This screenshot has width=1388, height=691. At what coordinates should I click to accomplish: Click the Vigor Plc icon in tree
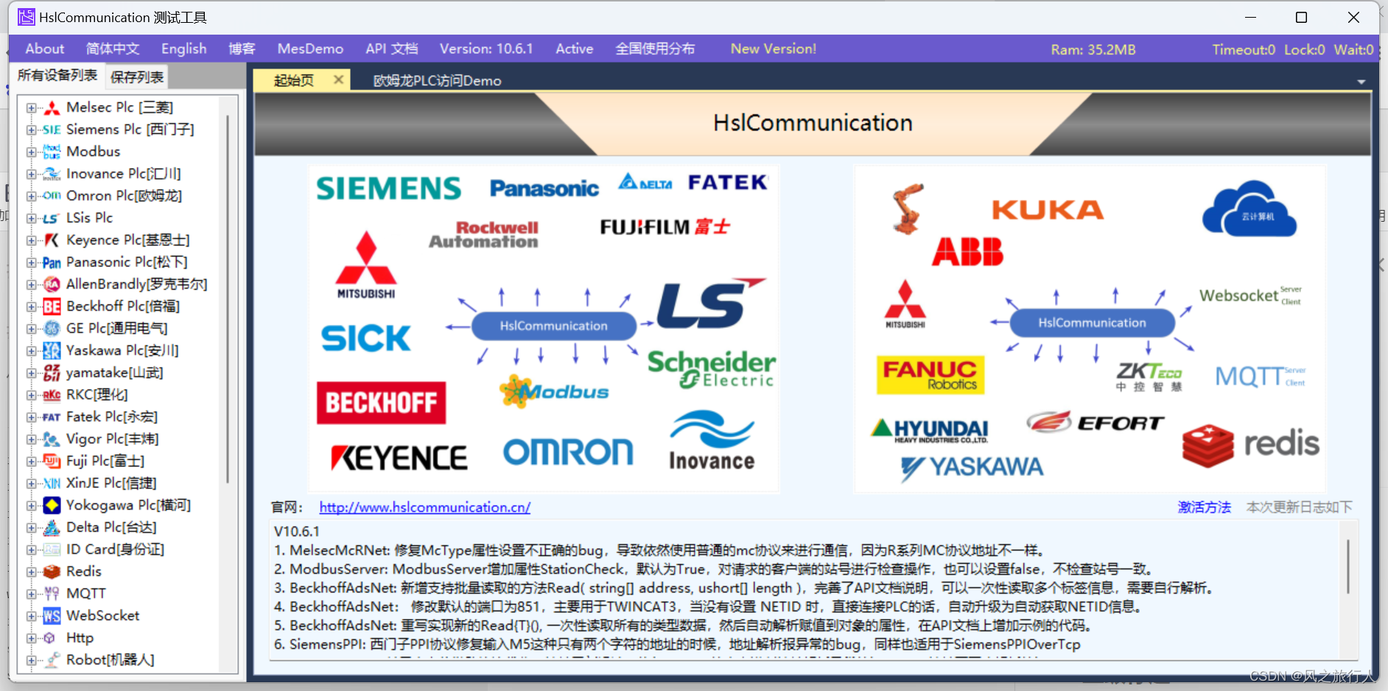point(52,439)
